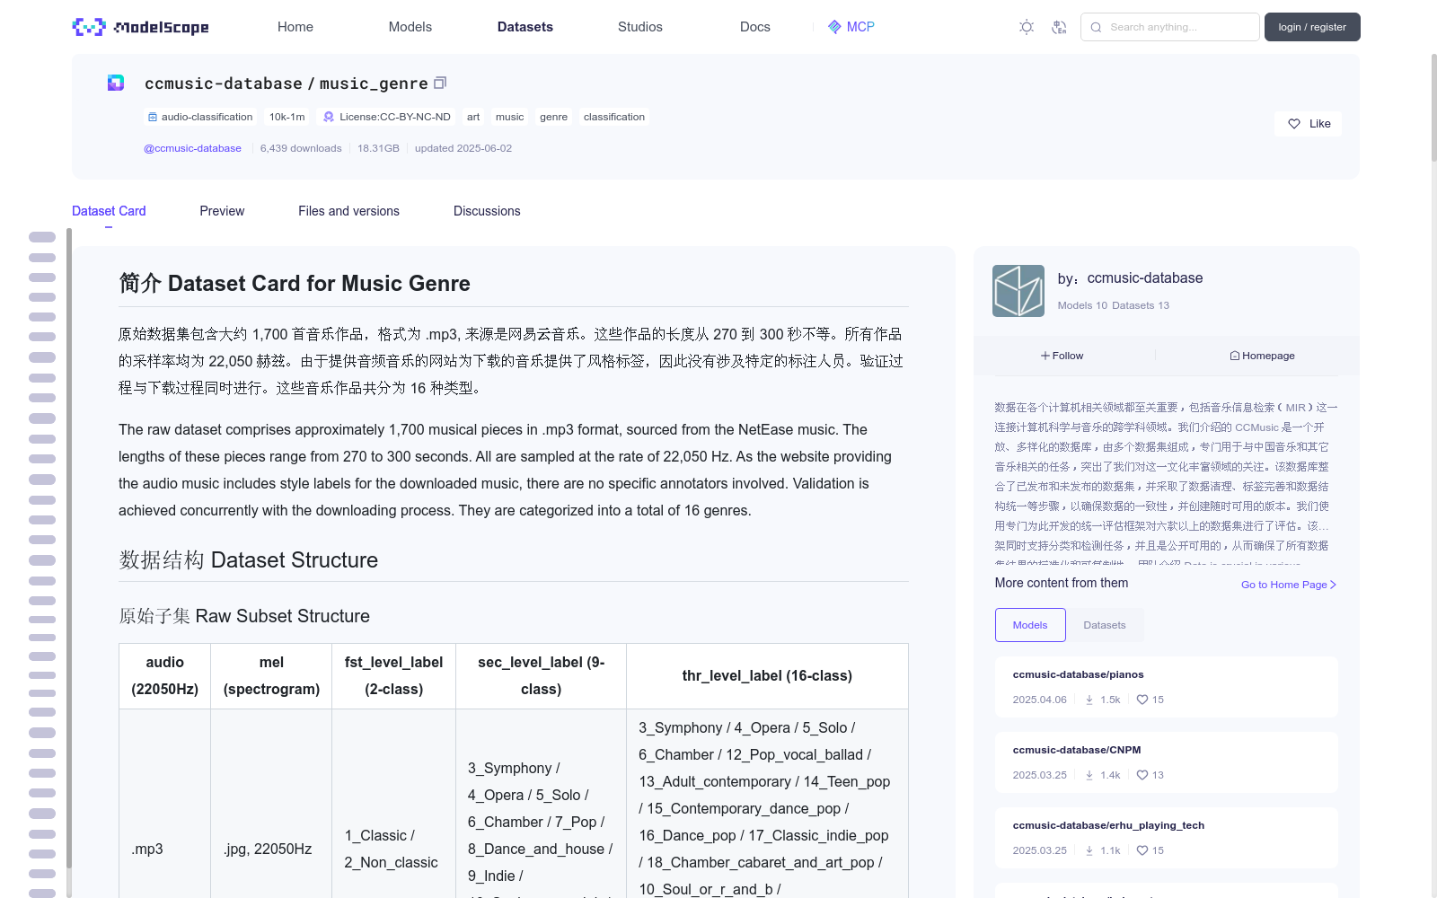Click the '.jpg, 22050Hz' table cell

point(271,849)
